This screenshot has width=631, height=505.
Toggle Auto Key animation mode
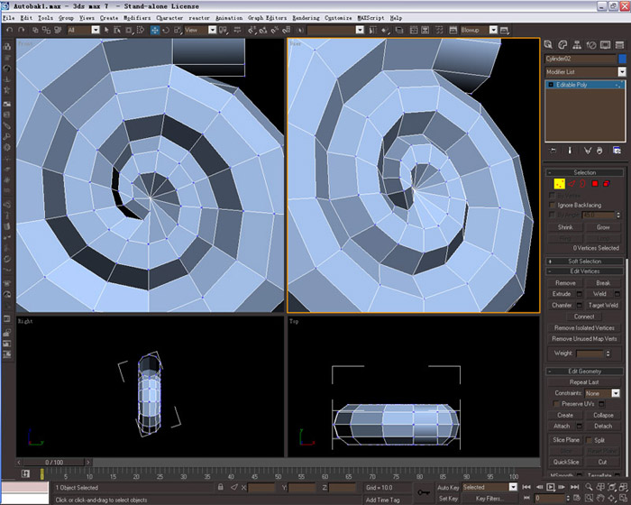coord(448,487)
